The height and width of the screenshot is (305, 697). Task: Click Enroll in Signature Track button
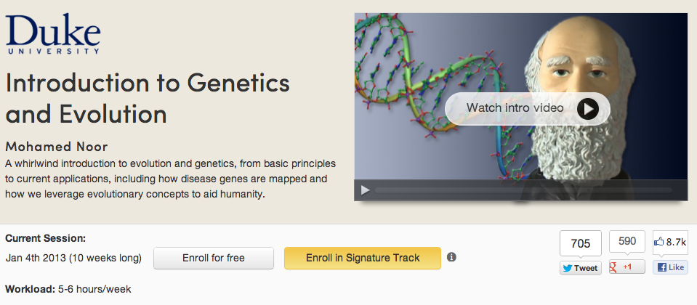[362, 258]
